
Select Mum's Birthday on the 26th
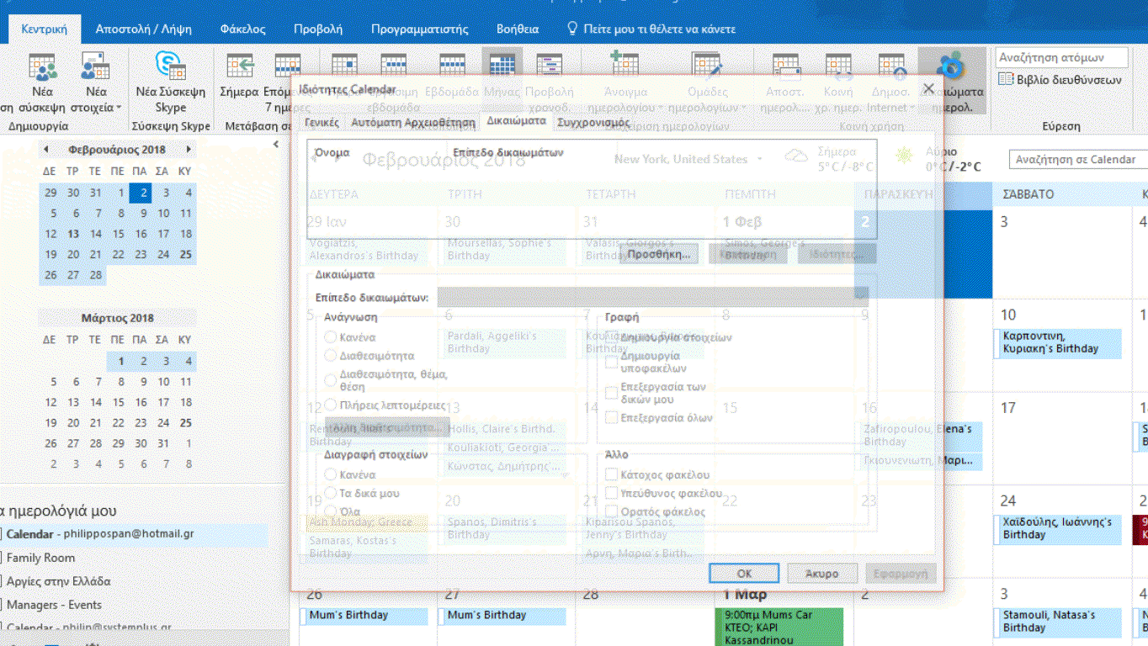point(364,616)
